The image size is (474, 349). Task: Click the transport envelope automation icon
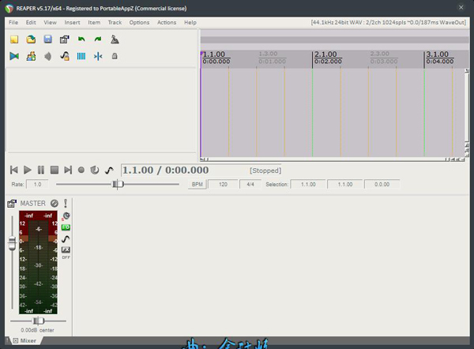(109, 170)
